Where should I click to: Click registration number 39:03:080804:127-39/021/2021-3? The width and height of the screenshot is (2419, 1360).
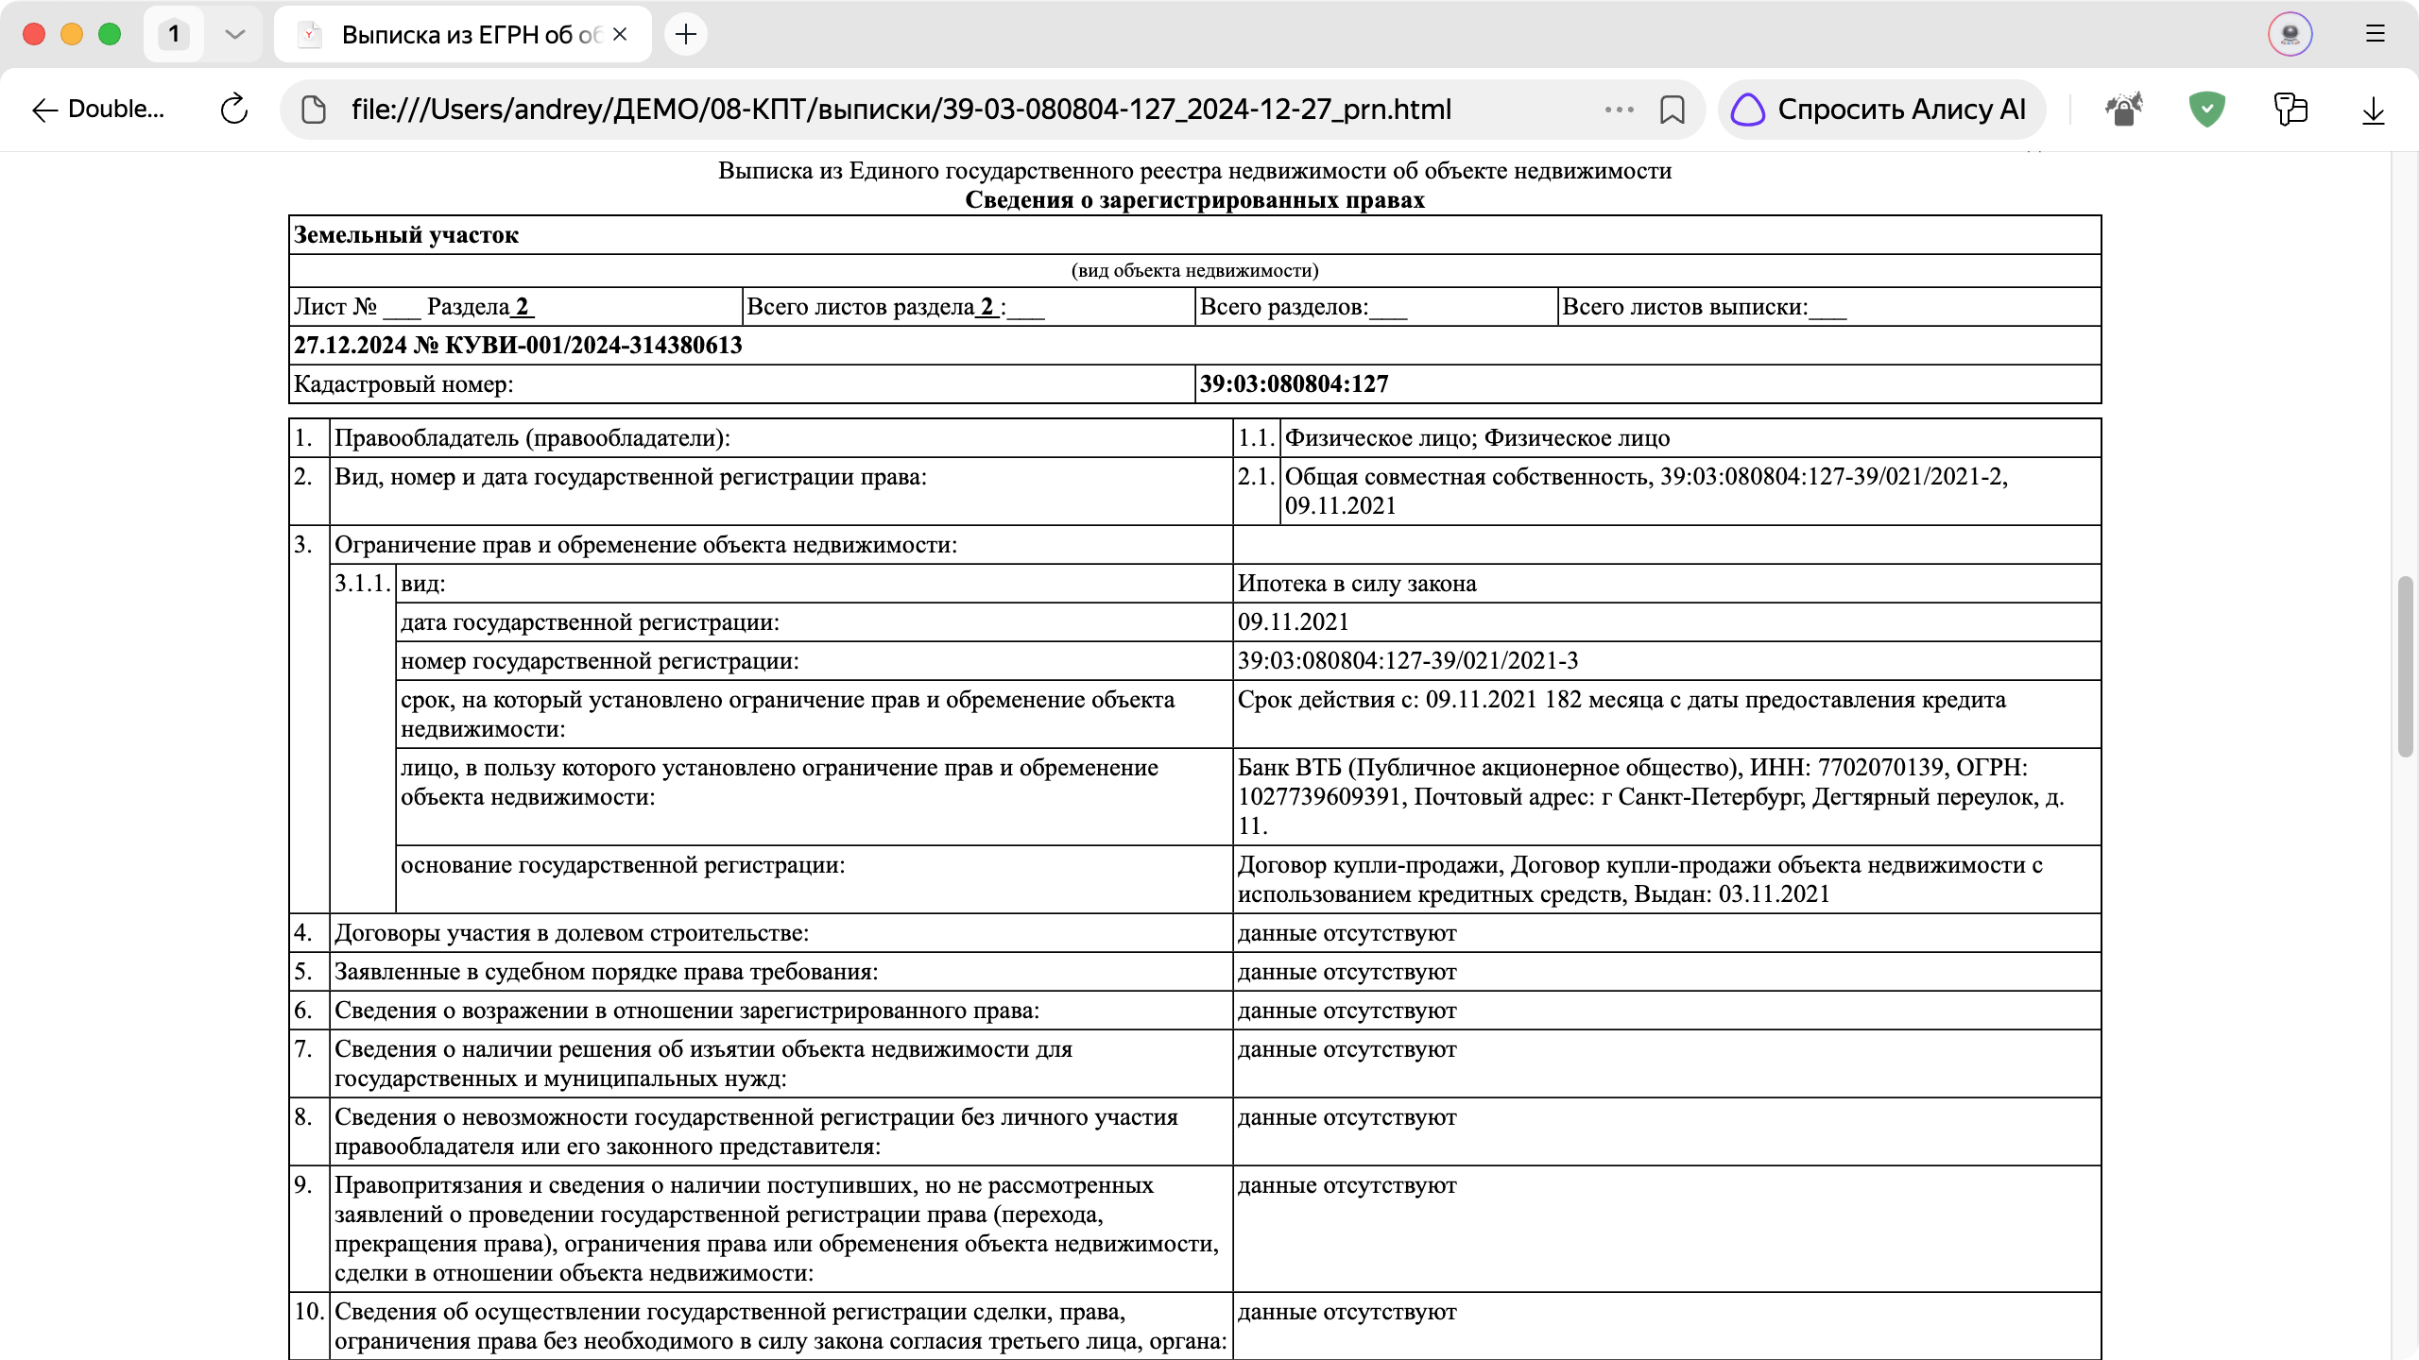point(1408,661)
